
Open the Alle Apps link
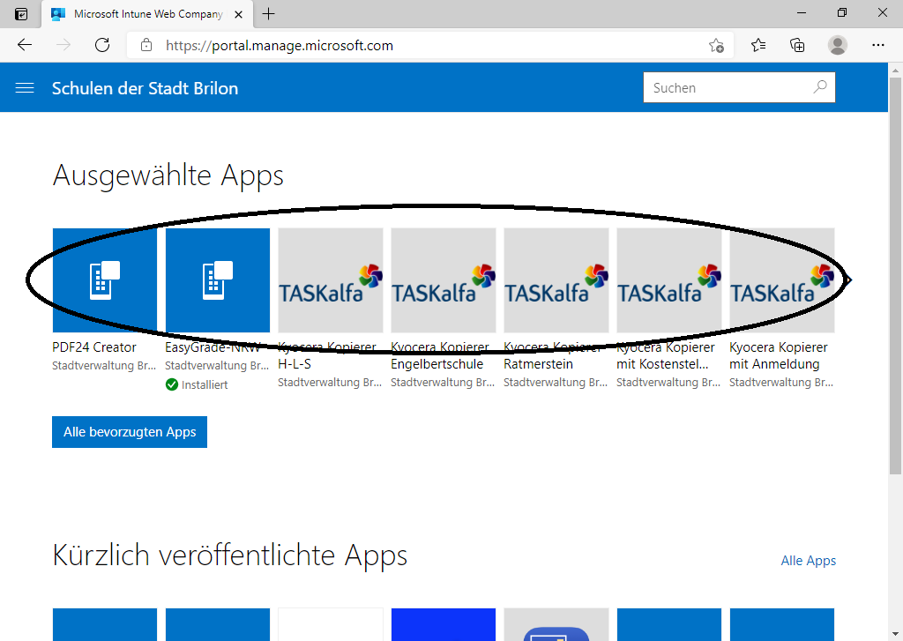pyautogui.click(x=808, y=561)
